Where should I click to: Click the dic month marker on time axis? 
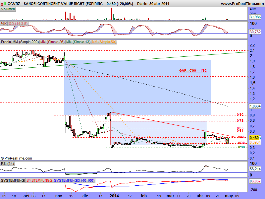point(85,196)
